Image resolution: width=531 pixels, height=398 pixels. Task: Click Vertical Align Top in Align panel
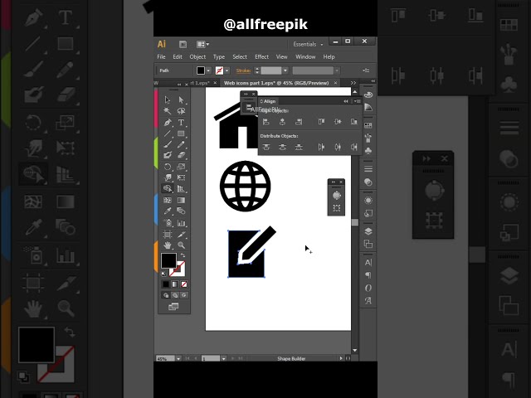pyautogui.click(x=321, y=122)
